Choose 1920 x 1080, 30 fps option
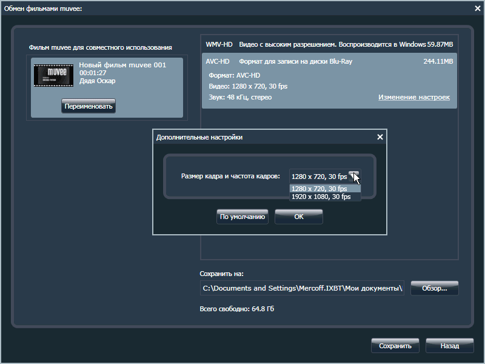Screen dimensions: 485x364 pyautogui.click(x=325, y=197)
